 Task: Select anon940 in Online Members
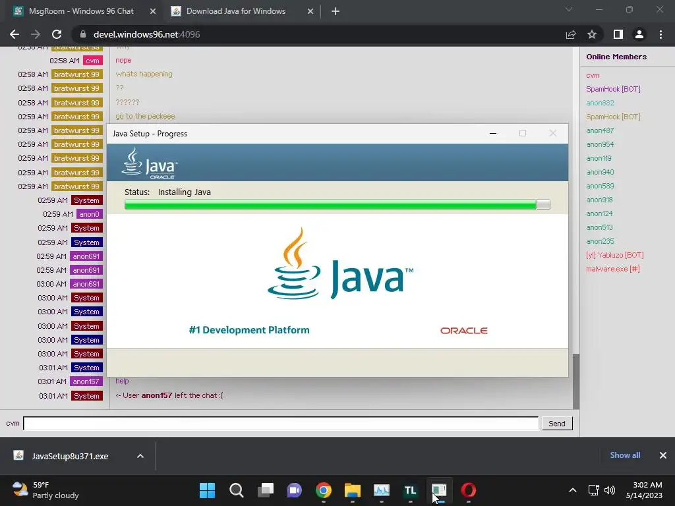pyautogui.click(x=600, y=172)
